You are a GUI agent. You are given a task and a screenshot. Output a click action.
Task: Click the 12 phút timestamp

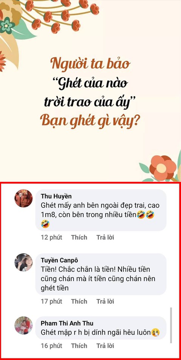click(x=51, y=237)
